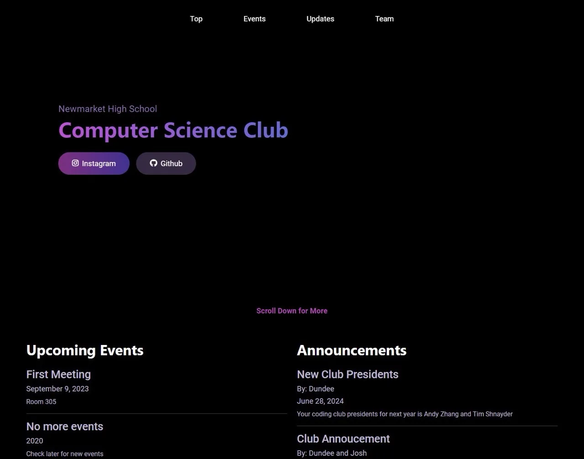584x459 pixels.
Task: Click the Instagram icon on the Instagram button
Action: [x=75, y=163]
